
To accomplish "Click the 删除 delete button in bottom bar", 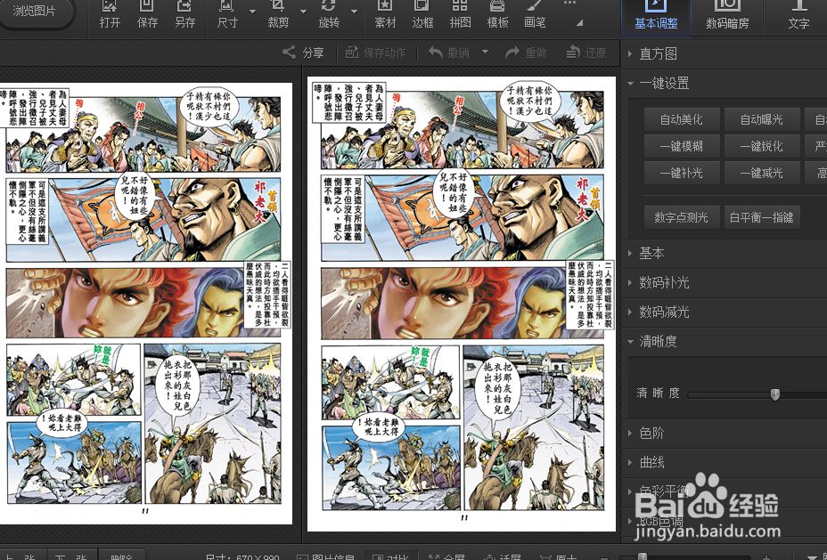I will [x=121, y=556].
